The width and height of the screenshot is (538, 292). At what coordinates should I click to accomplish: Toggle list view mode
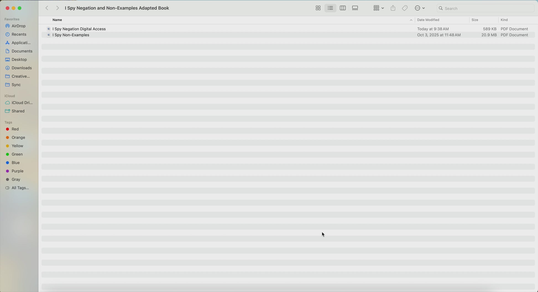tap(330, 8)
